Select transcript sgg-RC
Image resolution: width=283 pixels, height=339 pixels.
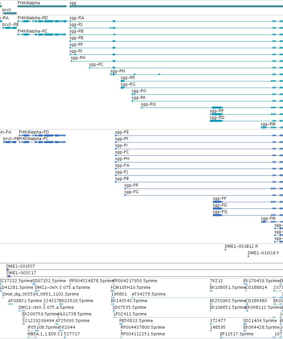[x=186, y=68]
